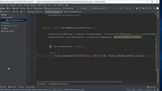Open the Android profiler gauge icon
162x91 pixels.
(x=127, y=8)
